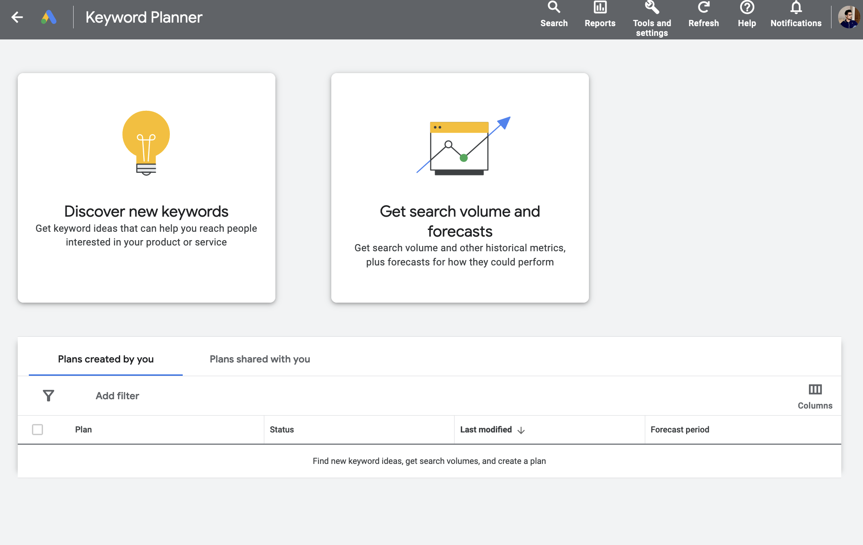Sort by Last modified column header
Screen dimensions: 863x545
pos(486,429)
